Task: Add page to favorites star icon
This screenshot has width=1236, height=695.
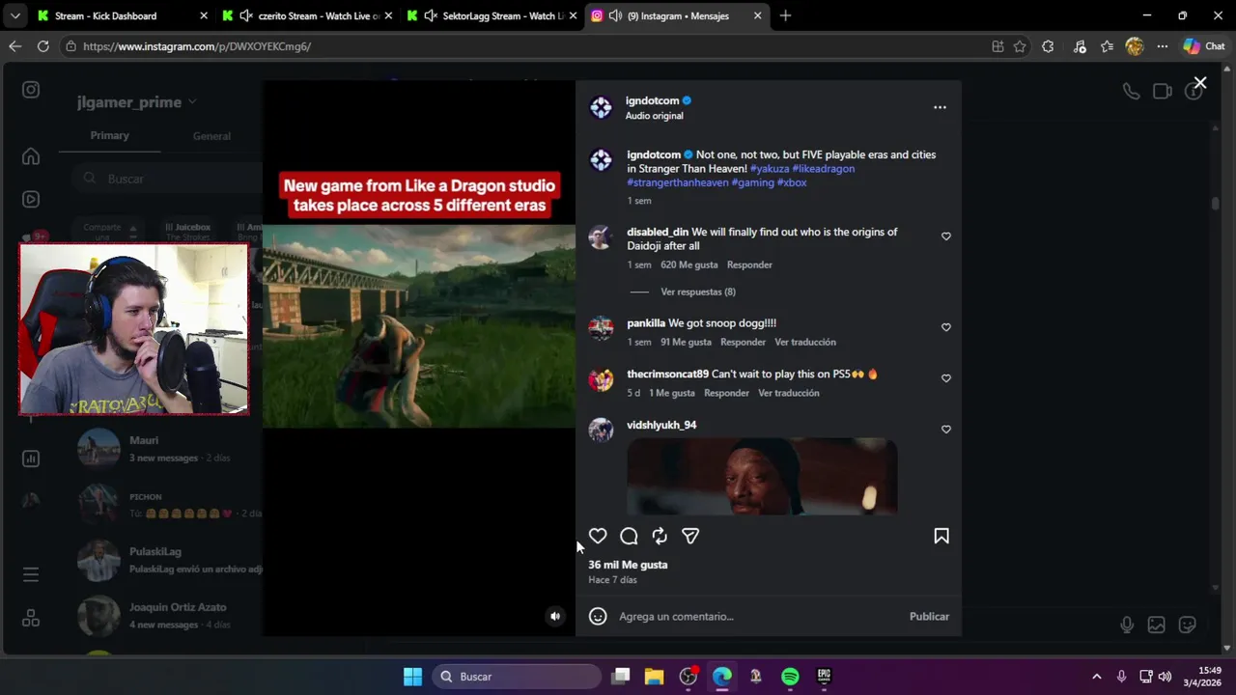Action: click(1020, 45)
